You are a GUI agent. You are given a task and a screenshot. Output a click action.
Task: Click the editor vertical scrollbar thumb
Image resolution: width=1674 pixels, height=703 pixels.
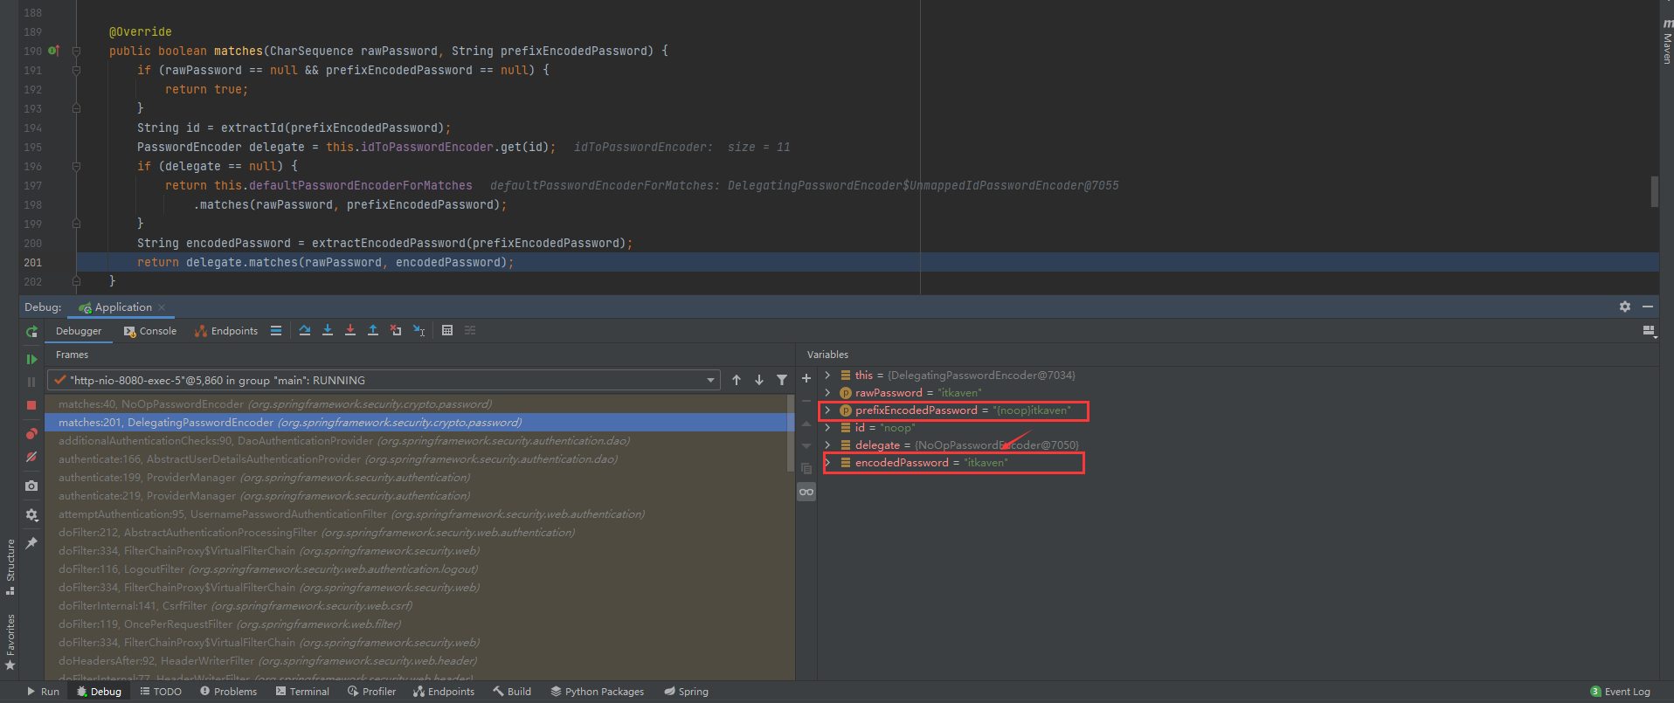(1655, 191)
